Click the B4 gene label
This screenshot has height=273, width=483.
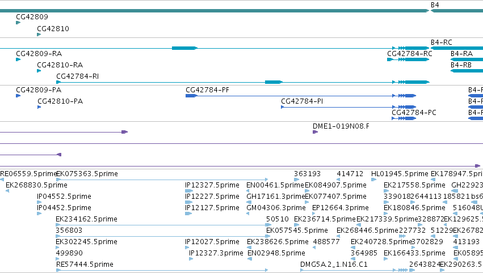point(435,5)
